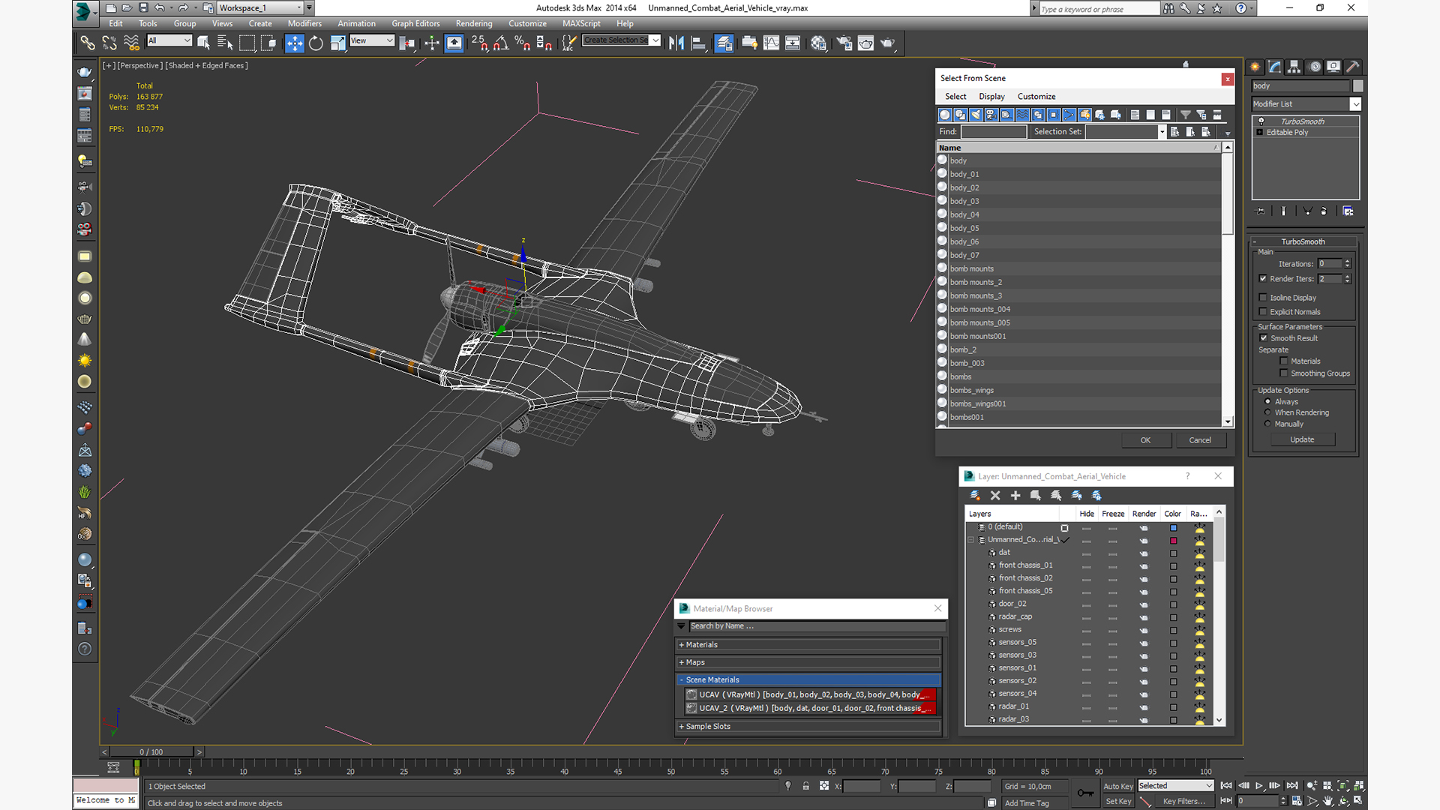Click Pin Stack icon under modifier stack
The width and height of the screenshot is (1440, 810).
coord(1260,211)
